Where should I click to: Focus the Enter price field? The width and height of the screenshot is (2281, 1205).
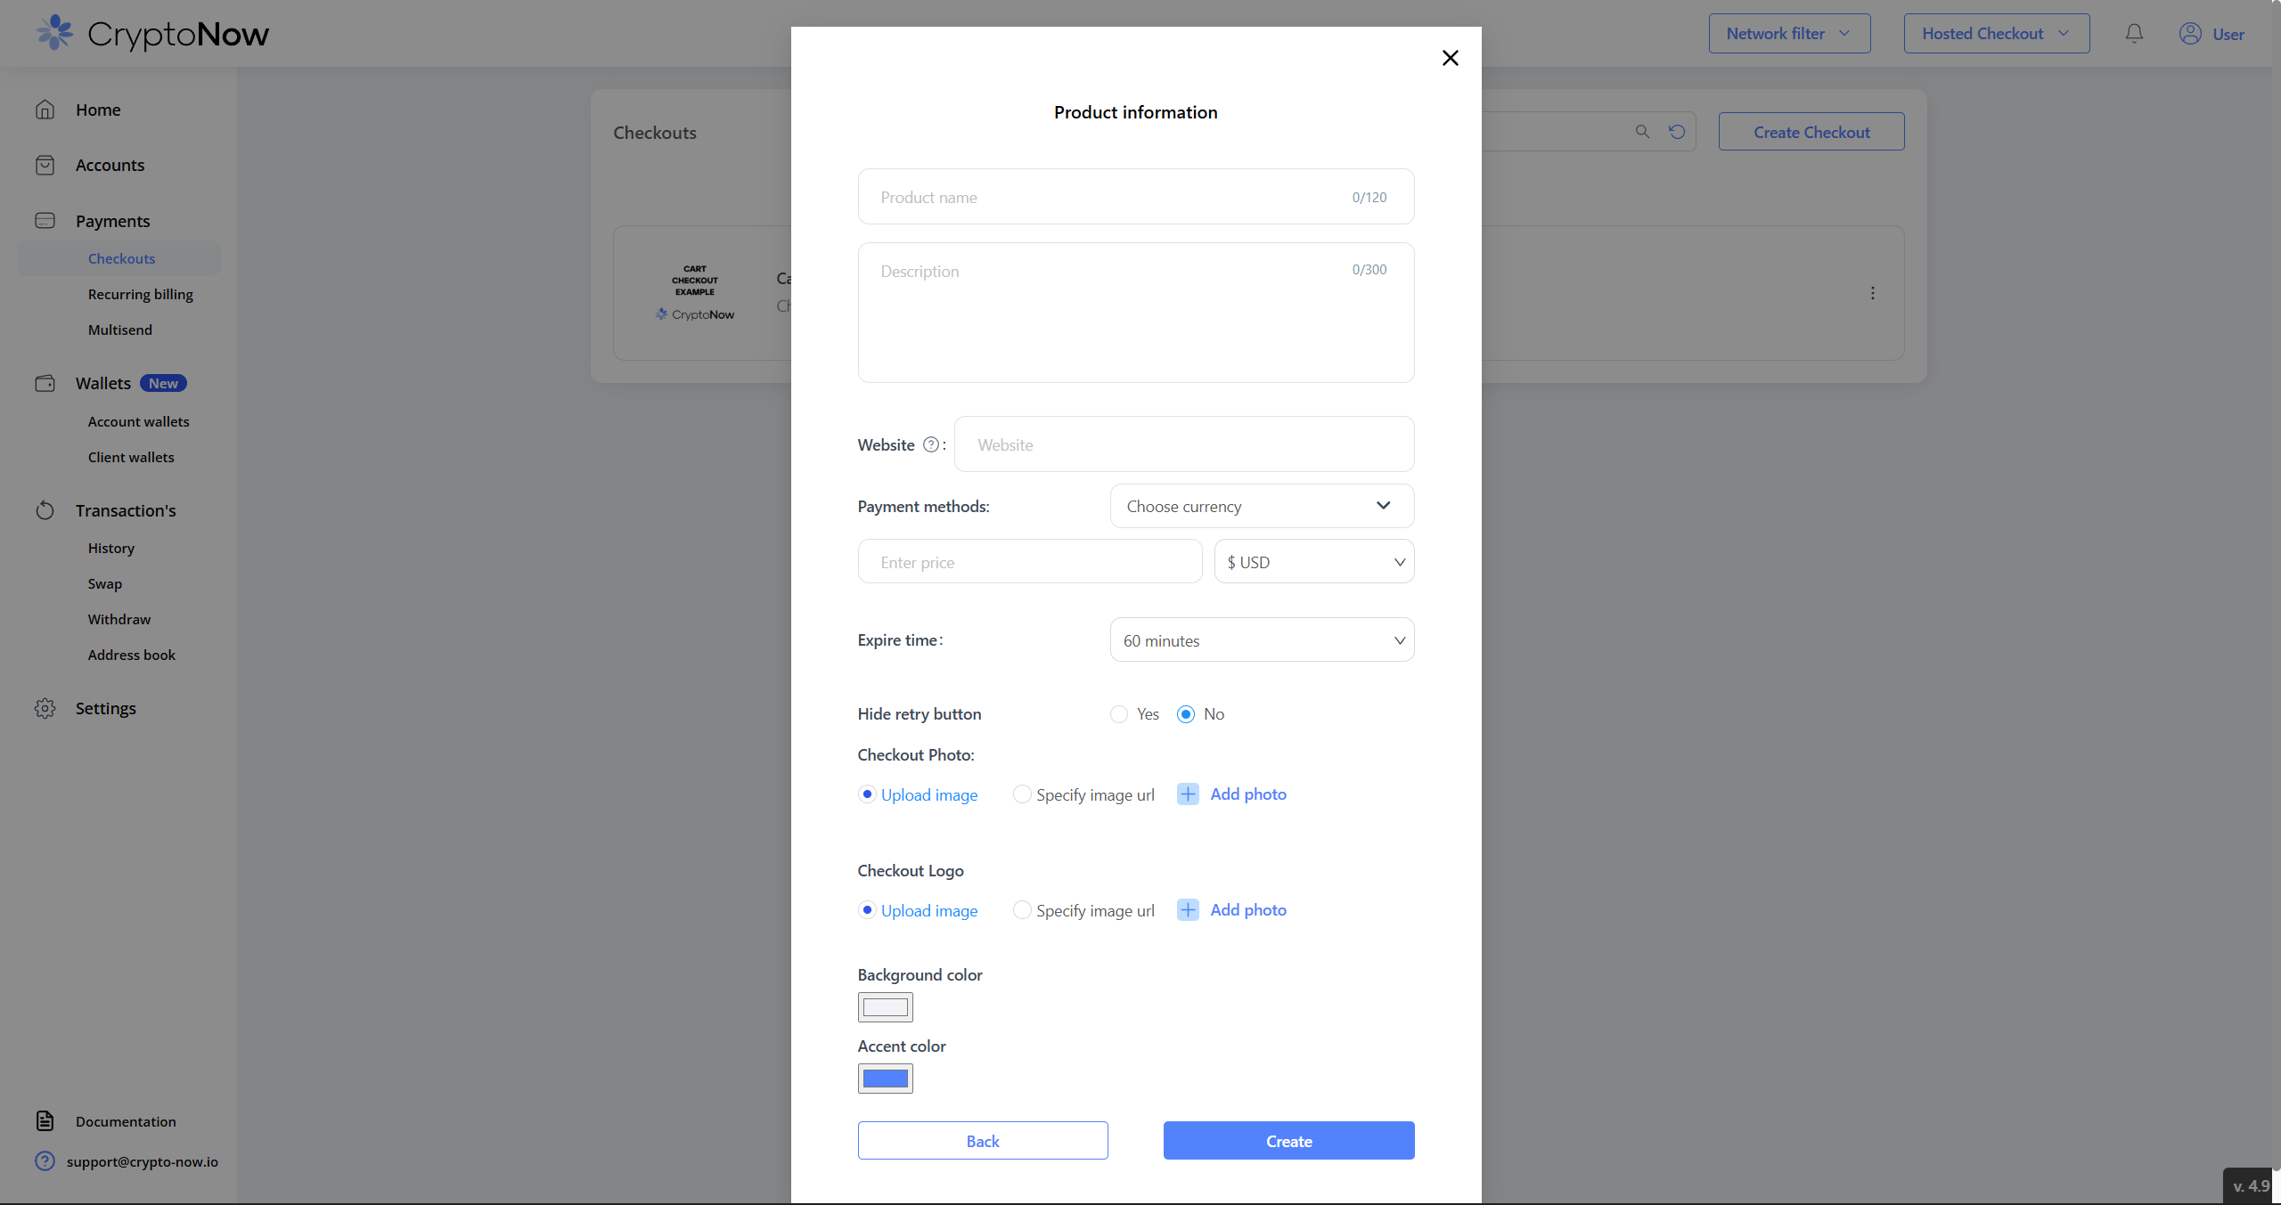click(x=1030, y=561)
